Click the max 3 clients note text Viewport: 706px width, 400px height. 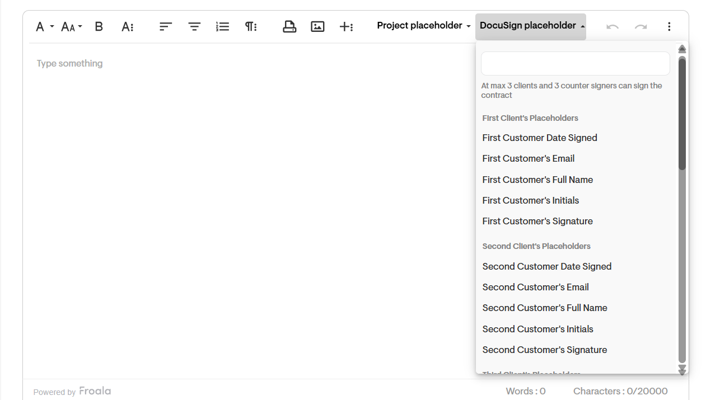click(572, 90)
